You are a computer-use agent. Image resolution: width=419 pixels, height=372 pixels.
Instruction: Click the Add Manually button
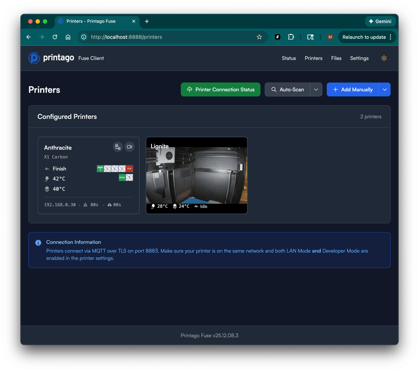[353, 89]
